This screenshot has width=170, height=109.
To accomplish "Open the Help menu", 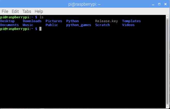I will tap(39, 11).
